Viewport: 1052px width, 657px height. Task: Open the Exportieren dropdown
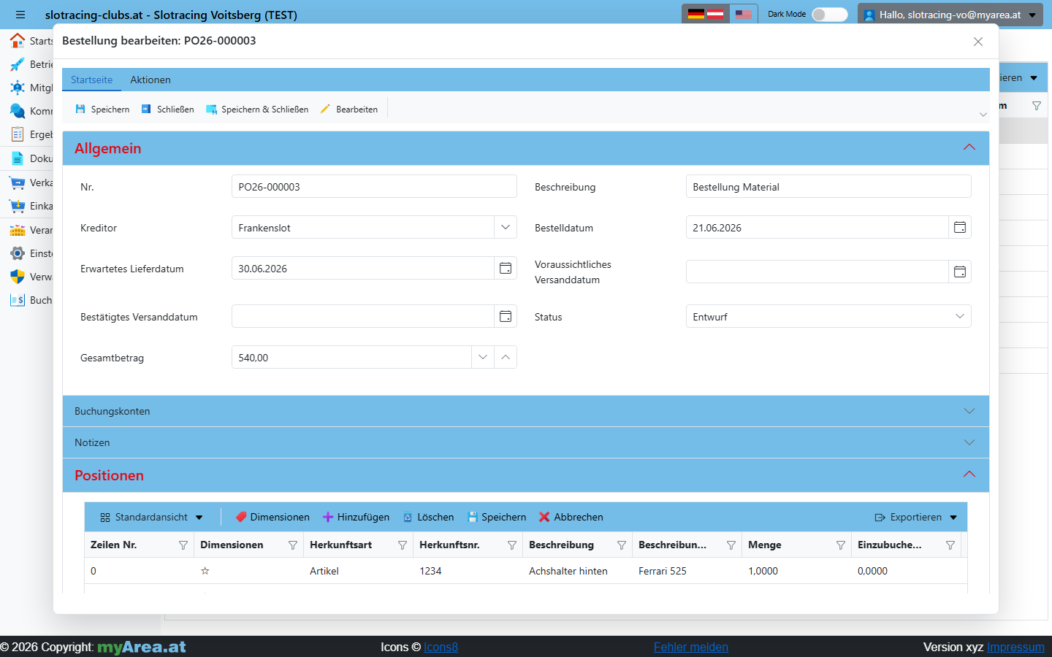(915, 517)
